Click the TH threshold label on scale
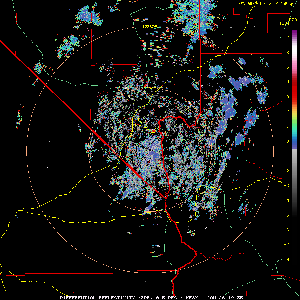Screen dimensions: 300x300 tap(286, 260)
